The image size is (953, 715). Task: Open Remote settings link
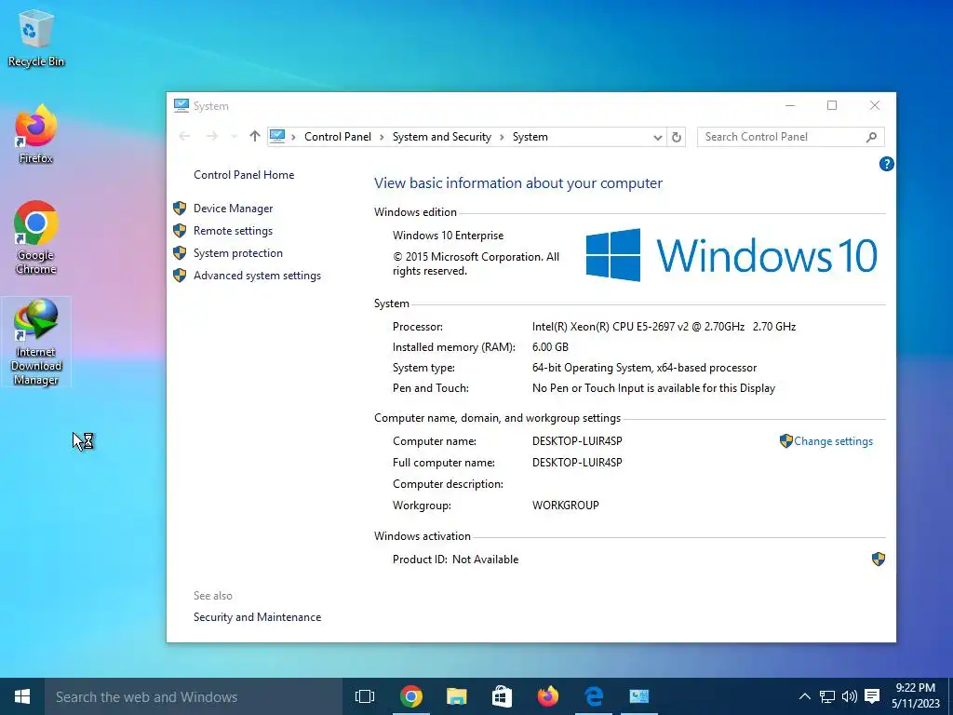coord(233,231)
